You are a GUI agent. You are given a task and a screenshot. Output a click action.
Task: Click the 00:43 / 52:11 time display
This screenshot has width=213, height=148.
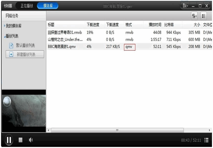pyautogui.click(x=191, y=140)
